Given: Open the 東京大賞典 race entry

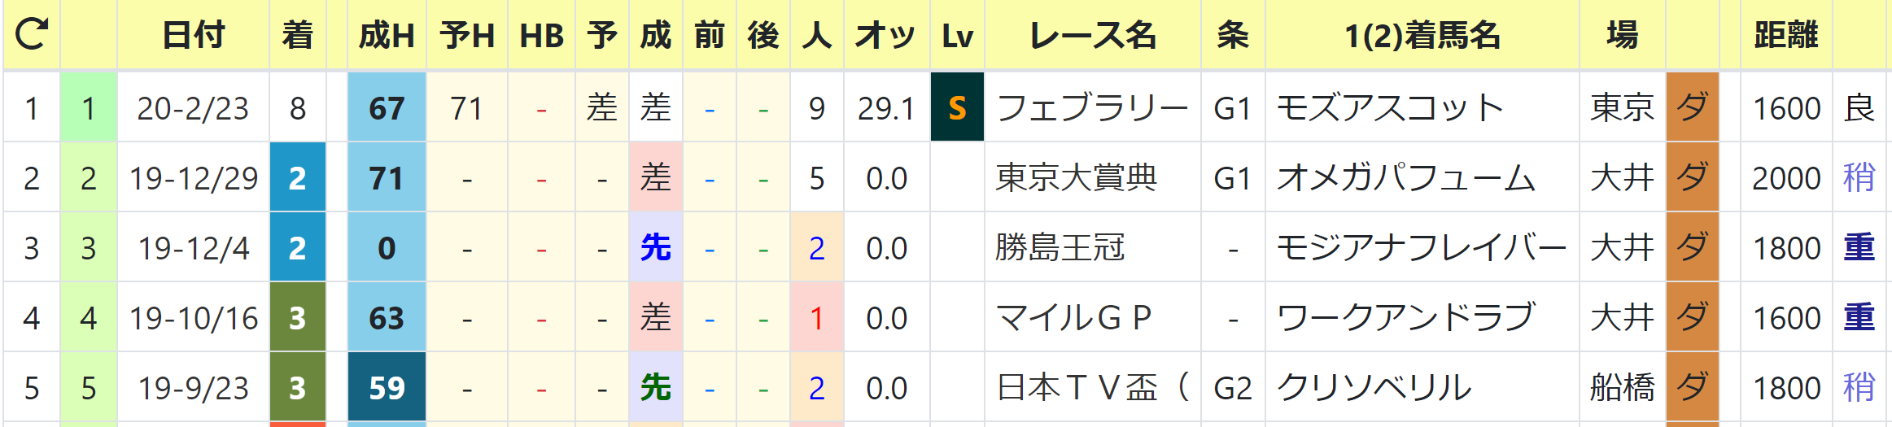Looking at the screenshot, I should point(1077,177).
